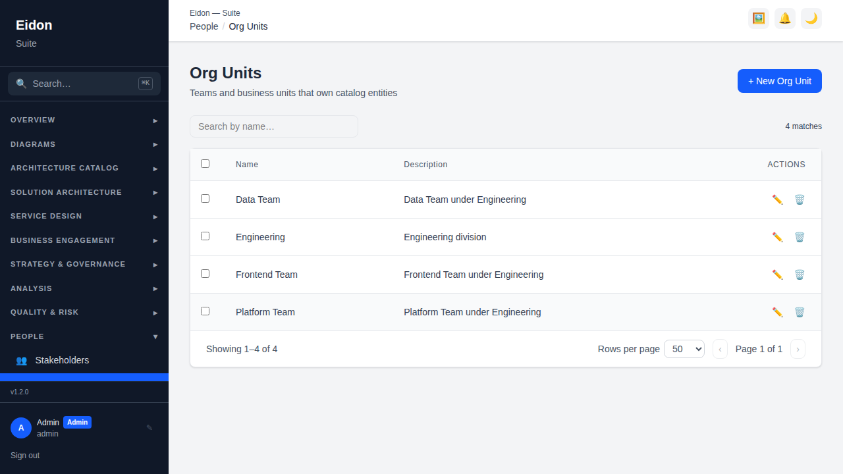This screenshot has width=843, height=474.
Task: Collapse the People sidebar section
Action: (x=84, y=336)
